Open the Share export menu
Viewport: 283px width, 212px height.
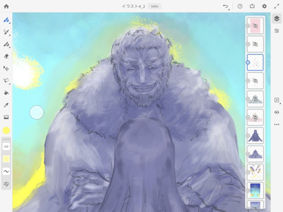click(x=252, y=6)
